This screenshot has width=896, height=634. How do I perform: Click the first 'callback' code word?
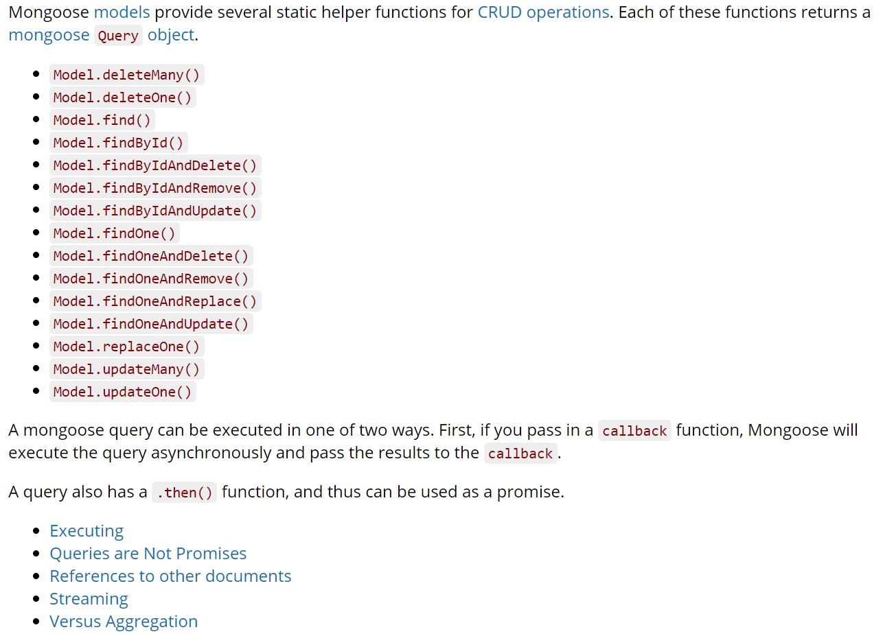click(634, 431)
